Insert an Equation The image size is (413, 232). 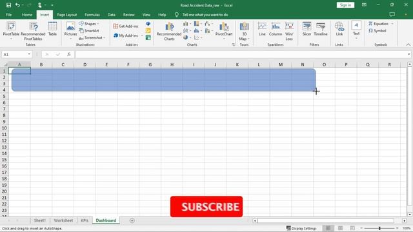[x=379, y=24]
